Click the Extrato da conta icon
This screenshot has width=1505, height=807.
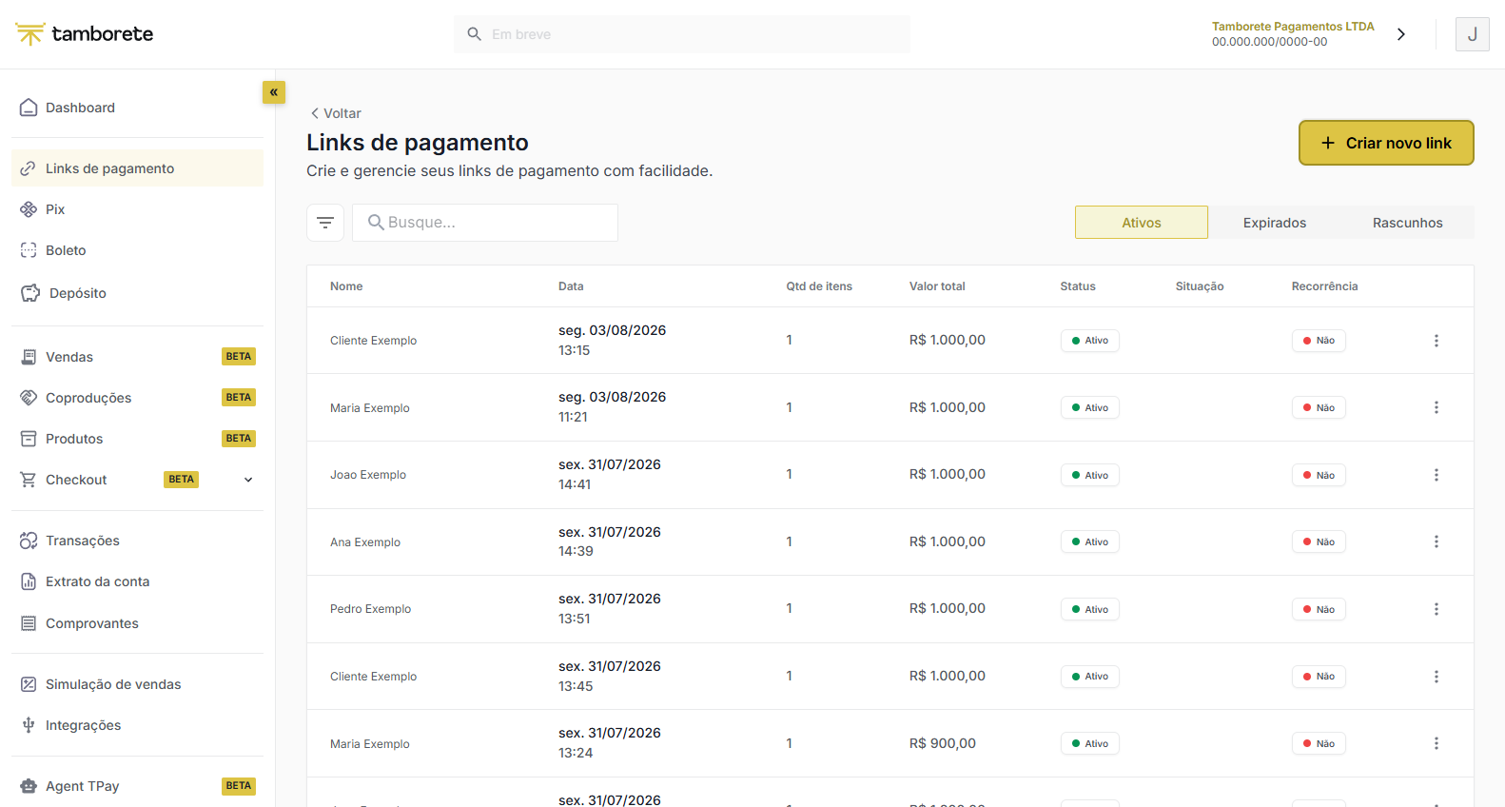(29, 581)
